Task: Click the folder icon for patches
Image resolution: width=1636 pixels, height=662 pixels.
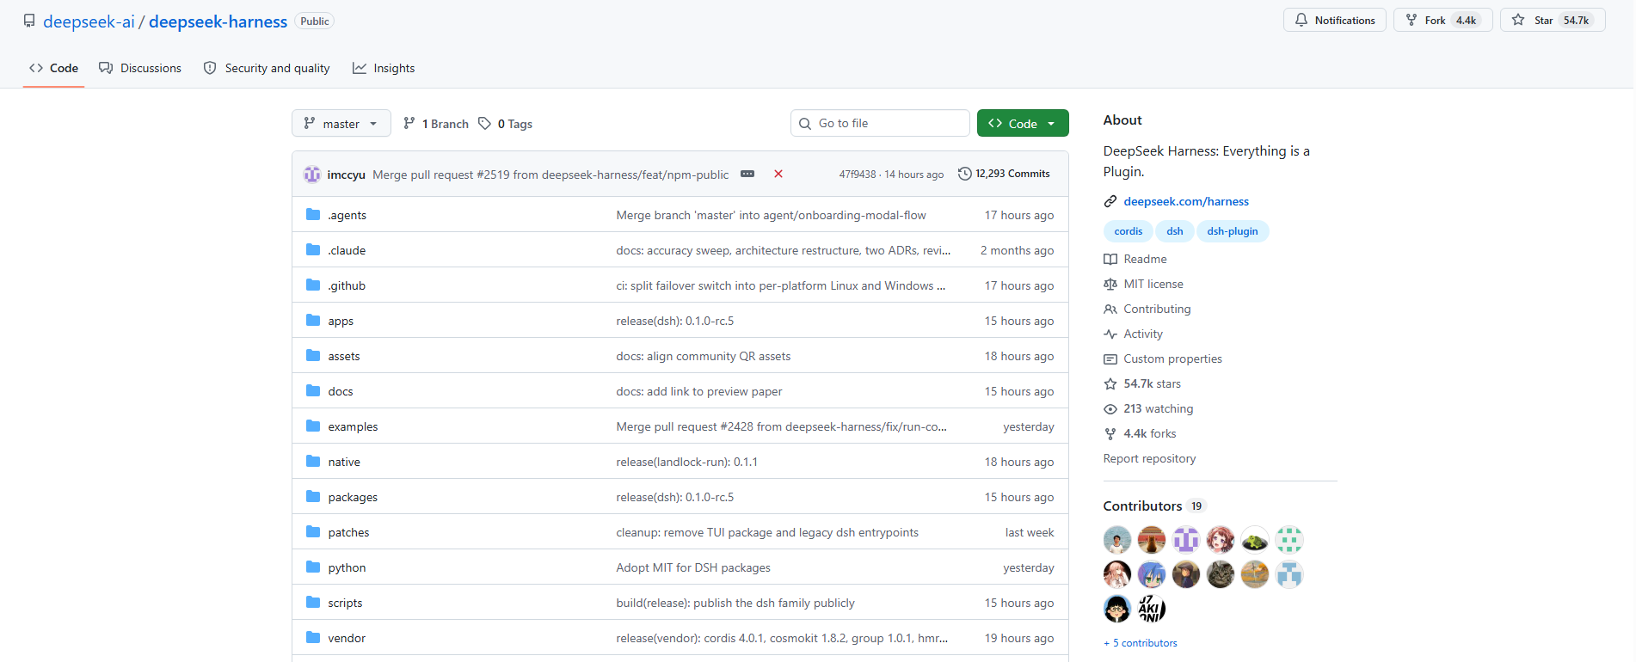Action: pyautogui.click(x=313, y=532)
